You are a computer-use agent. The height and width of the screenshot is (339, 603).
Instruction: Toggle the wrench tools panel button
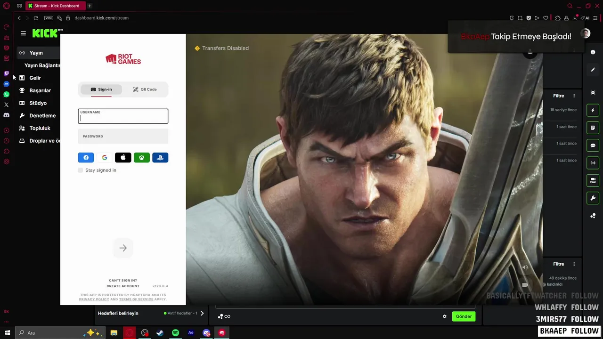593,198
